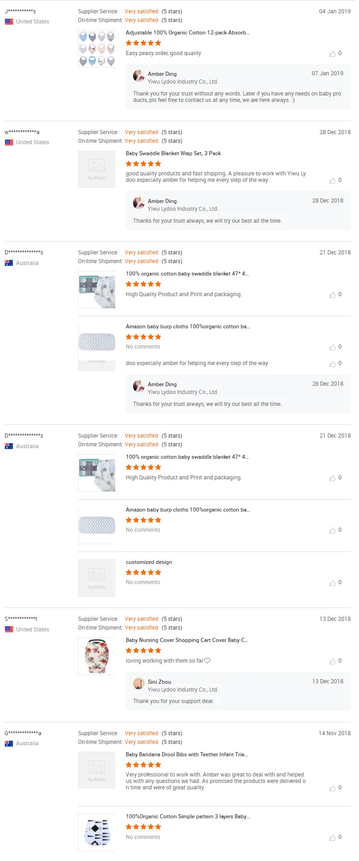The width and height of the screenshot is (359, 861).
Task: Click Australia flag under G*************a
Action: [x=9, y=743]
